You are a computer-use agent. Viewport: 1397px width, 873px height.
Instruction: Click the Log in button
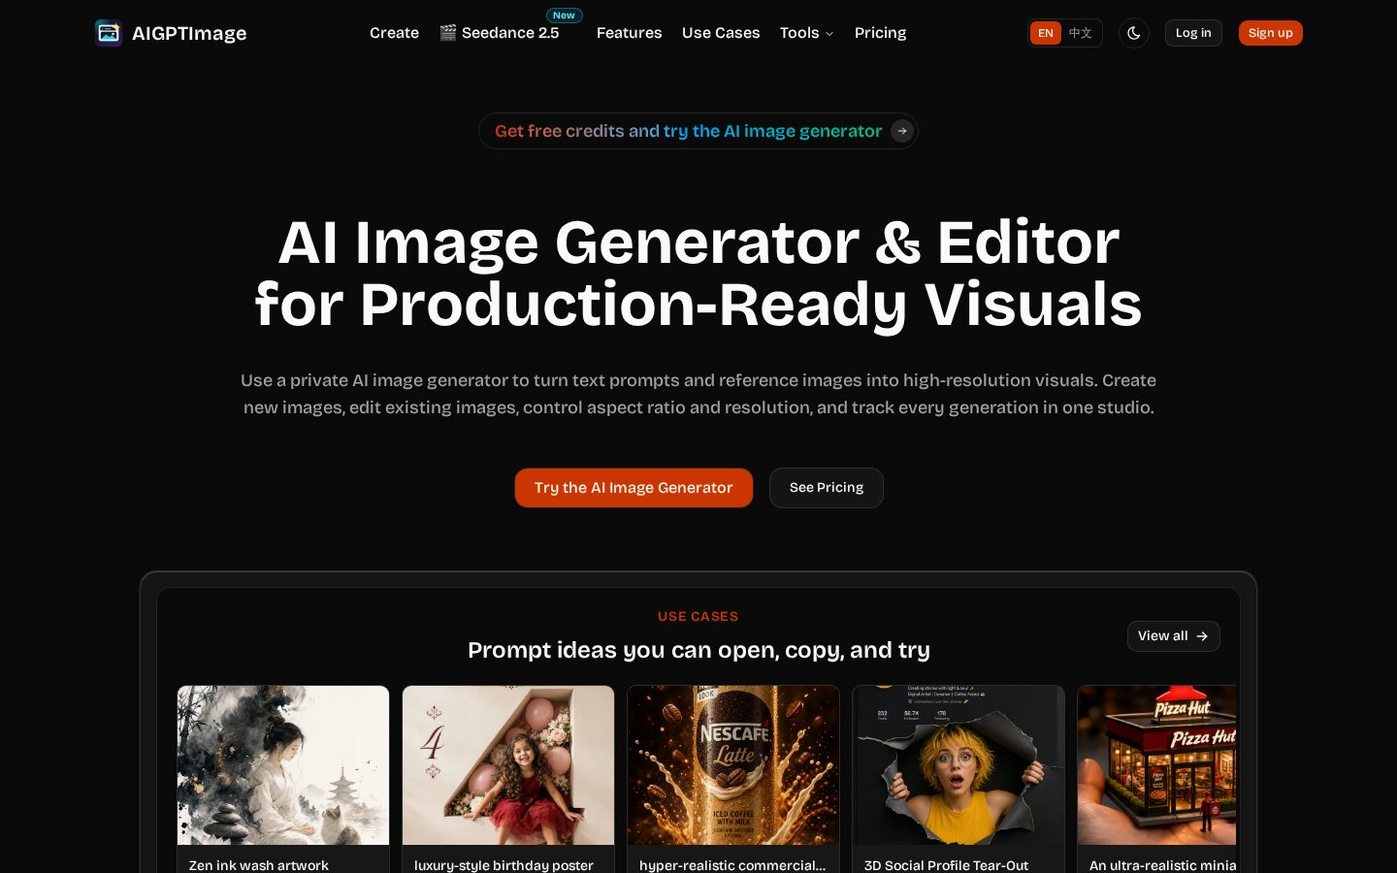1193,33
